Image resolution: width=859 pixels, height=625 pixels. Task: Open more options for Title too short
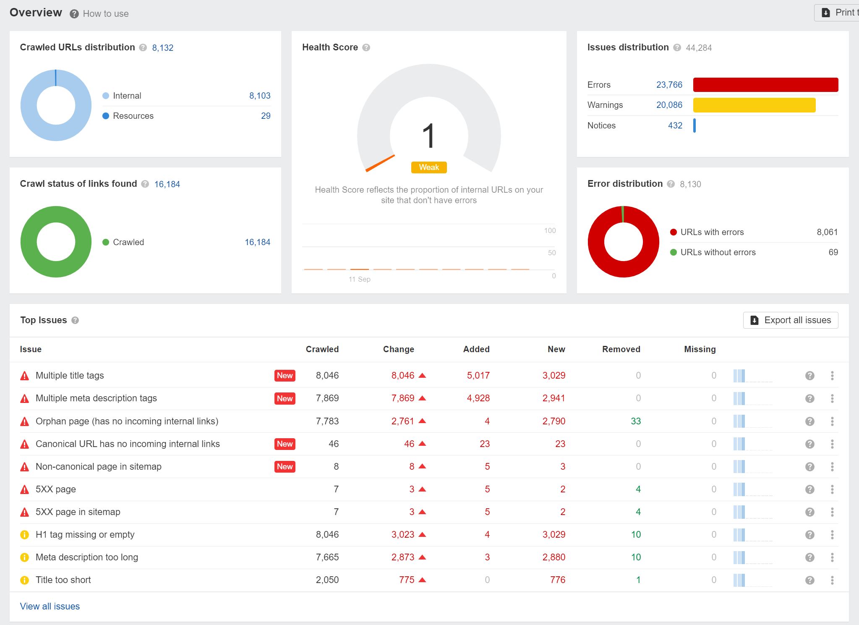tap(832, 580)
